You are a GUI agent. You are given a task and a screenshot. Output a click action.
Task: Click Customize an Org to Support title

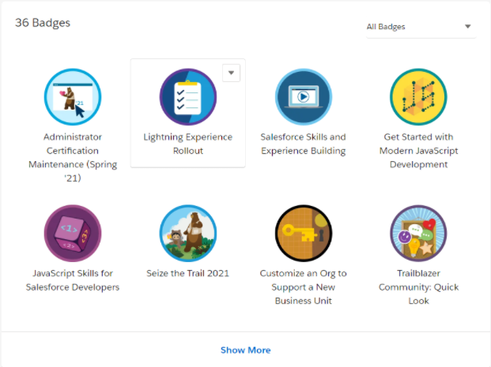[303, 287]
